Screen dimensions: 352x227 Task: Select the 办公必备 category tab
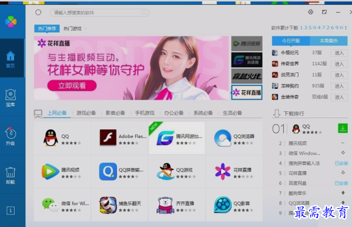coord(174,113)
